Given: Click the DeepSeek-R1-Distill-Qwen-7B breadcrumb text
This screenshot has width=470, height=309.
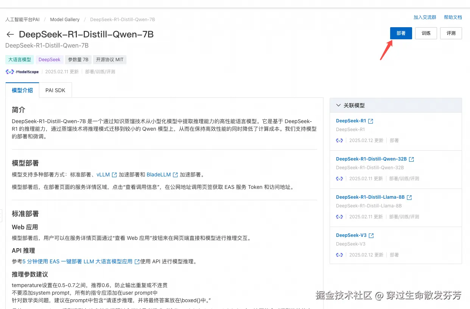Looking at the screenshot, I should coord(122,19).
